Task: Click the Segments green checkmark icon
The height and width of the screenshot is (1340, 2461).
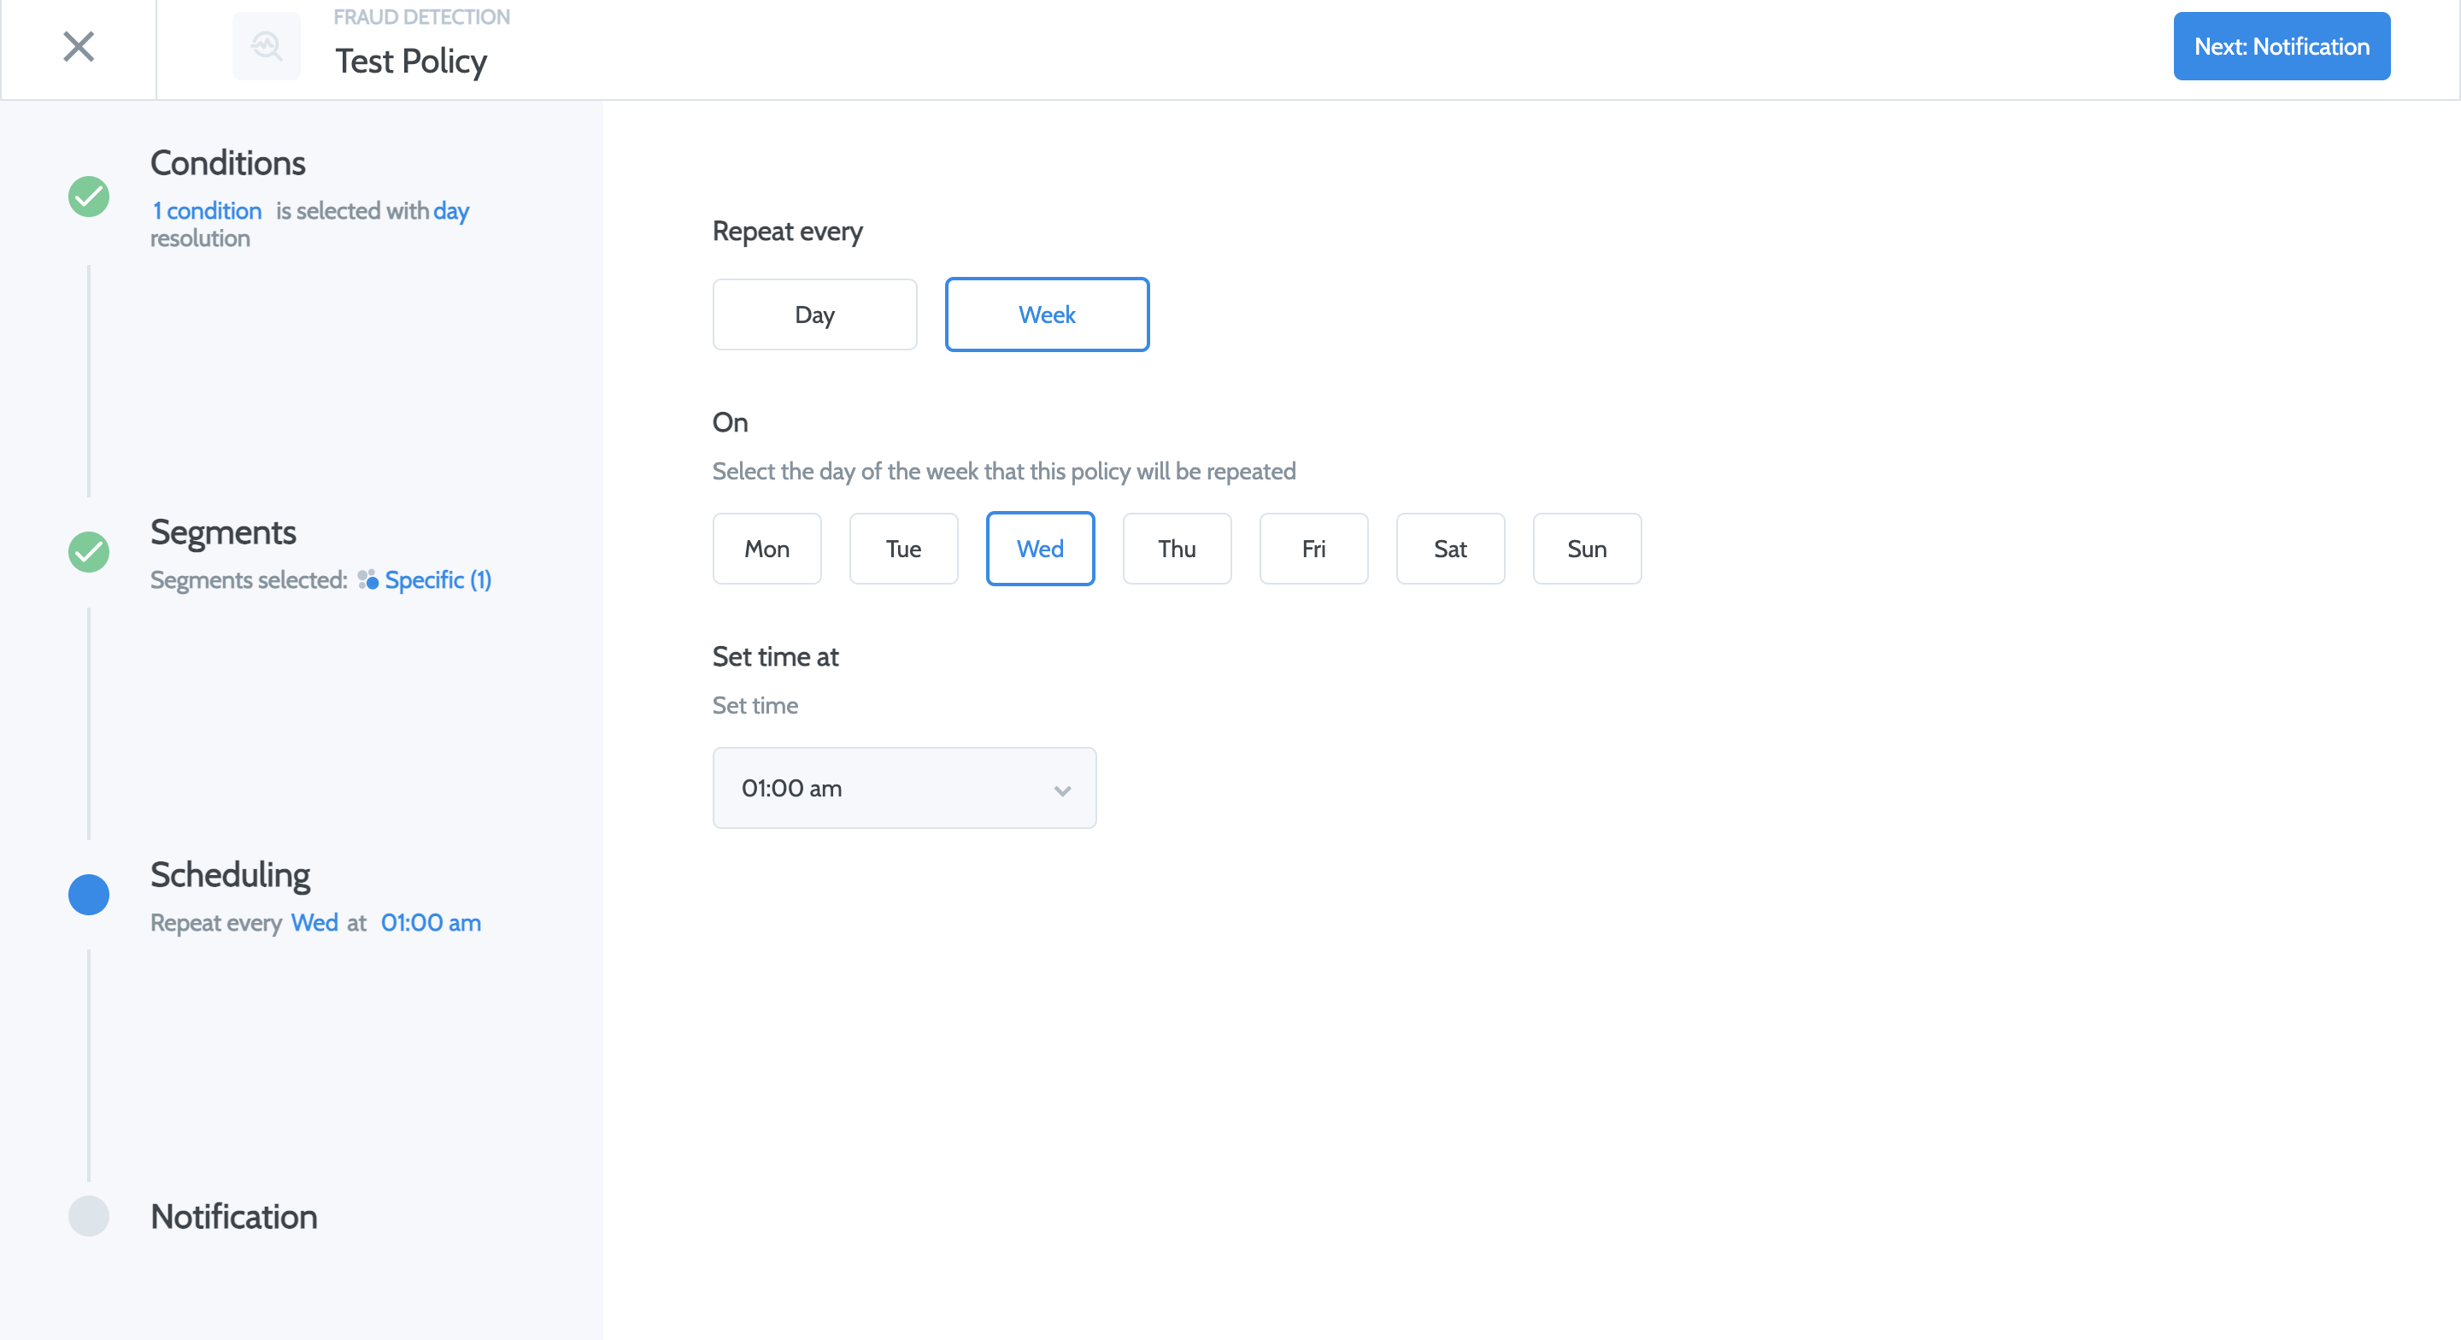Action: 89,551
